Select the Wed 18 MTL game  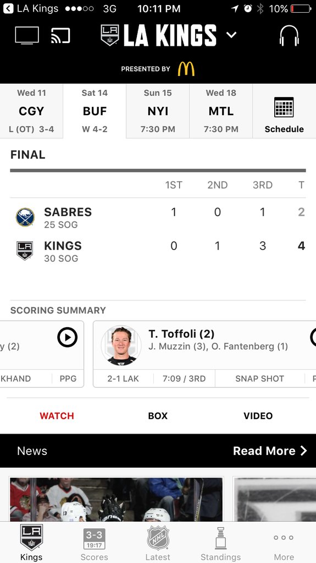tap(221, 111)
